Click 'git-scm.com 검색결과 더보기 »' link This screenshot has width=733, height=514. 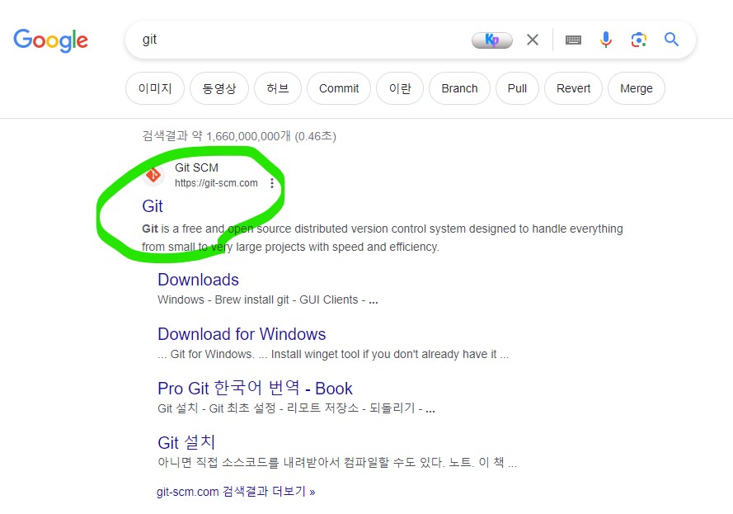point(236,492)
